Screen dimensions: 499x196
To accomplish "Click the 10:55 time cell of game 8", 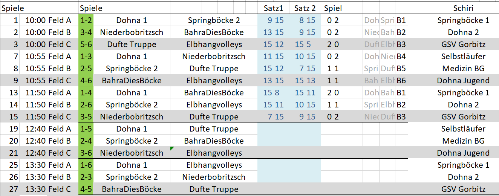I will pos(35,69).
